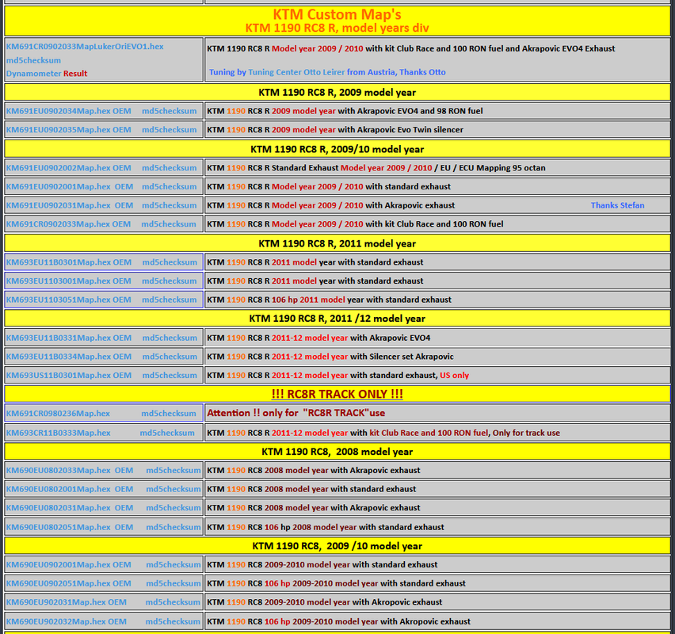Download KM691EU0902031Map.hex OEM file

coord(70,205)
